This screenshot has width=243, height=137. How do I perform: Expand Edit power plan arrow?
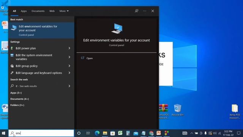(x=69, y=48)
